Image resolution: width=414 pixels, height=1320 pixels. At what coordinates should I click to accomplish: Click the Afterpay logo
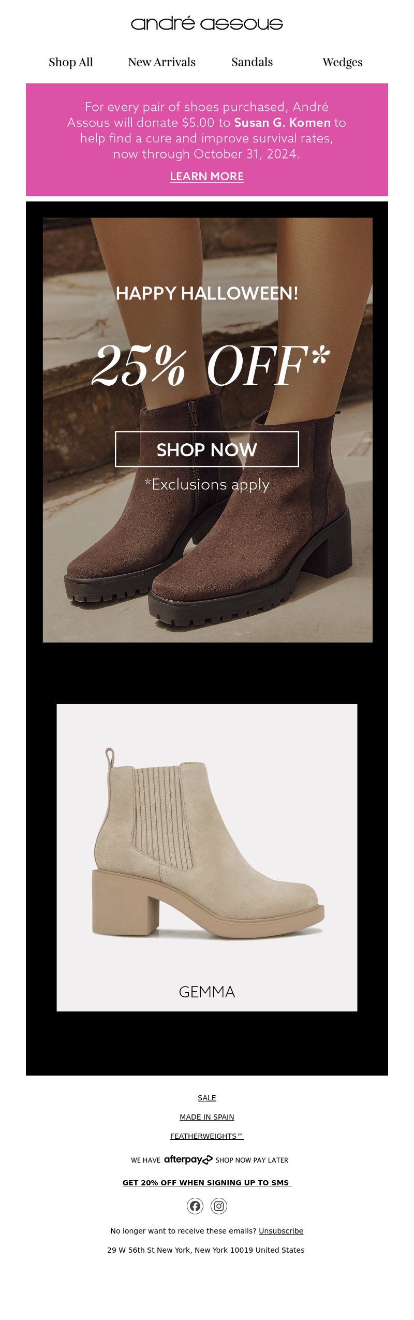pyautogui.click(x=188, y=1159)
